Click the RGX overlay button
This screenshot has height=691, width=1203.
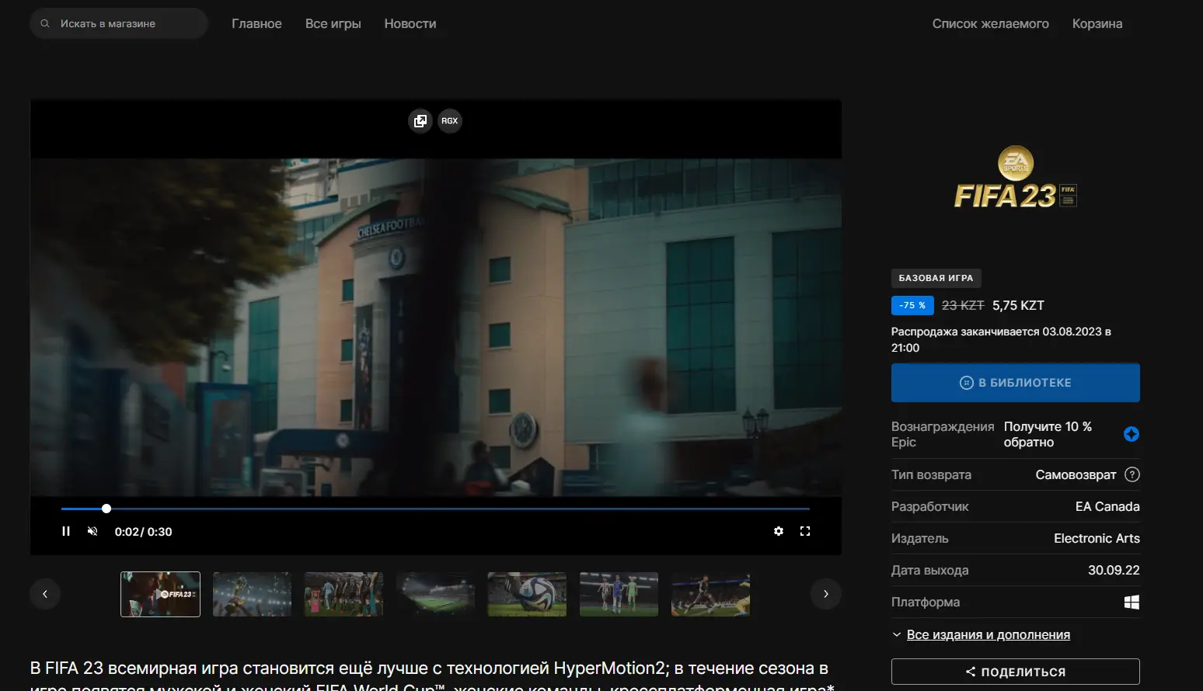coord(450,120)
